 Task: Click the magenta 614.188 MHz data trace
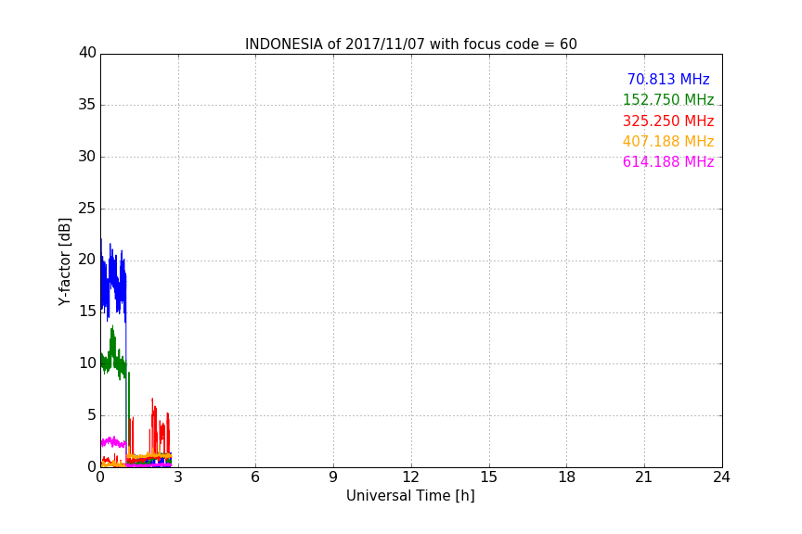[113, 442]
